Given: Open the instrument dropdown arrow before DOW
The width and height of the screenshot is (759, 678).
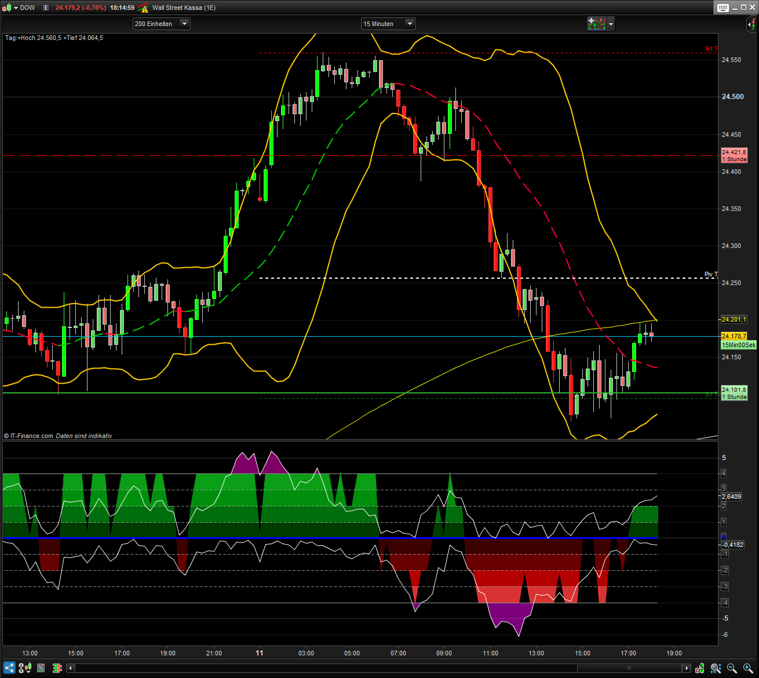Looking at the screenshot, I should [x=15, y=8].
